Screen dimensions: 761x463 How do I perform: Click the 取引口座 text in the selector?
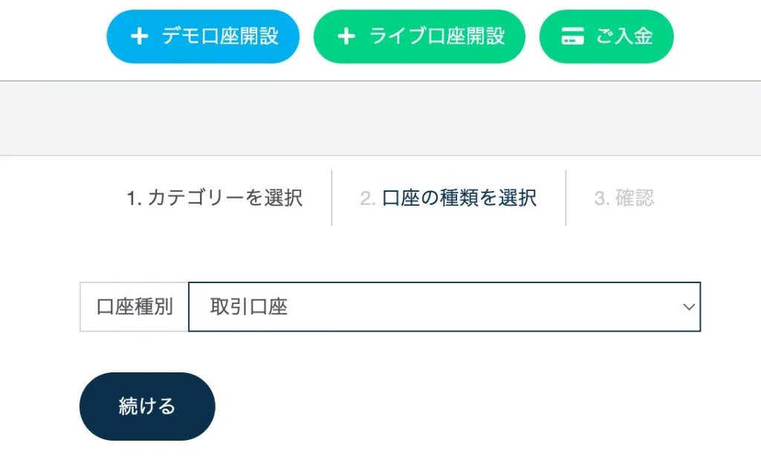pyautogui.click(x=249, y=306)
